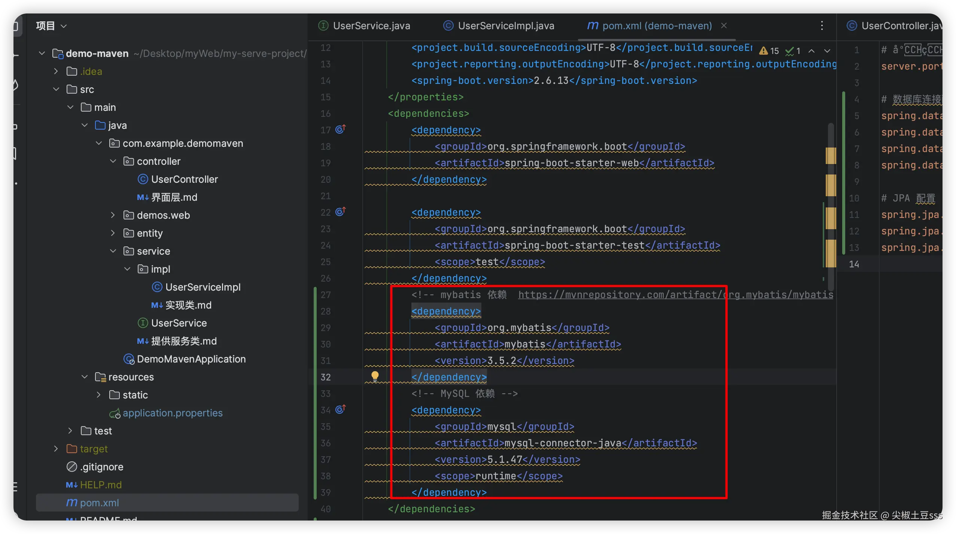Open the editor tabs three-dot menu
Viewport: 956px width, 534px height.
(x=822, y=25)
